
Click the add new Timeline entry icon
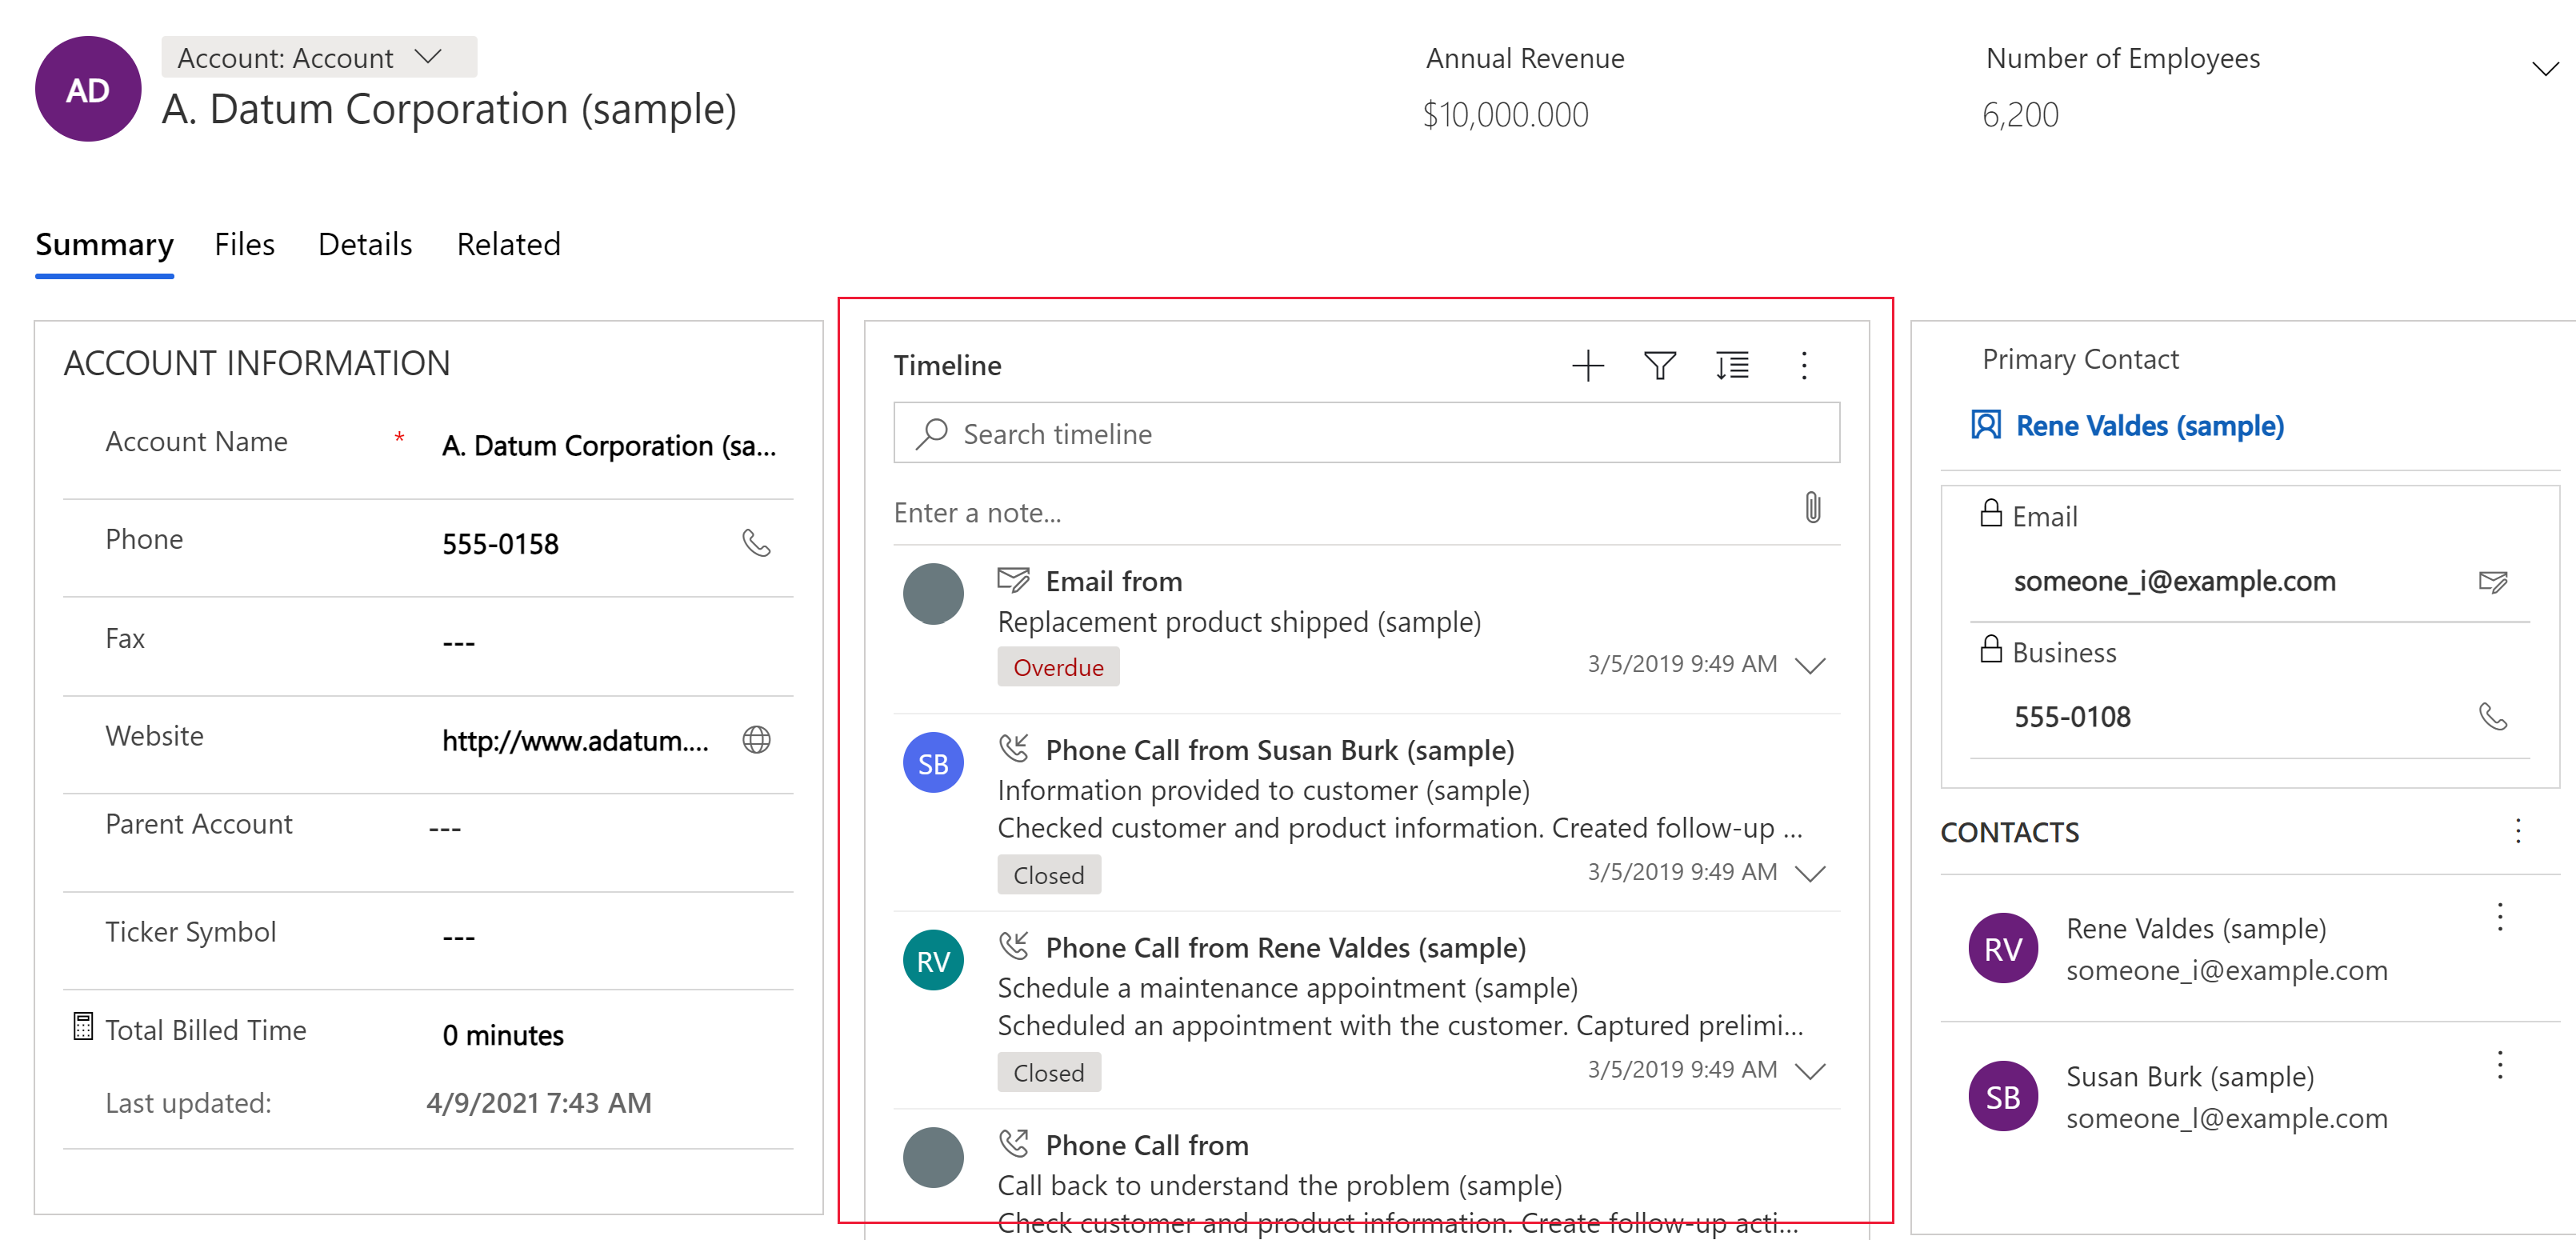[1586, 365]
